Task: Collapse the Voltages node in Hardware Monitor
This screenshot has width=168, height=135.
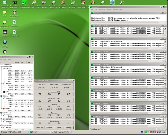Action: pyautogui.click(x=2, y=69)
